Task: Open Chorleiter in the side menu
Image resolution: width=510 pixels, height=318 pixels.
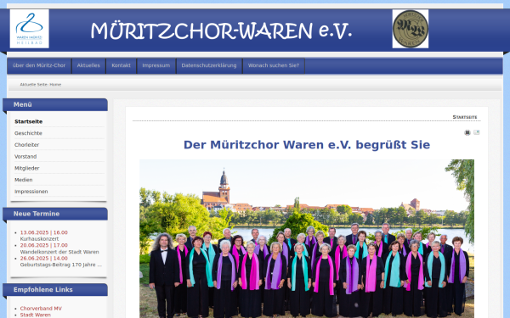Action: pyautogui.click(x=26, y=145)
